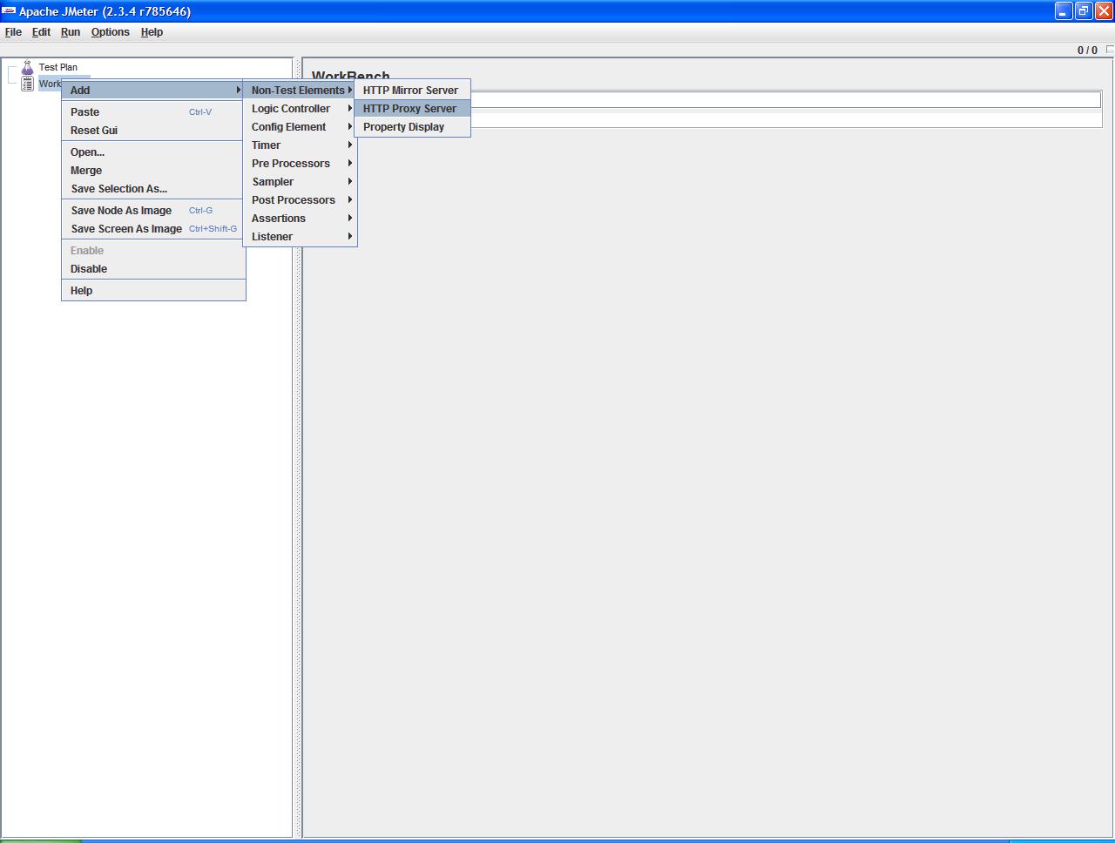Restore down the JMeter window
Image resolution: width=1115 pixels, height=843 pixels.
[x=1084, y=11]
